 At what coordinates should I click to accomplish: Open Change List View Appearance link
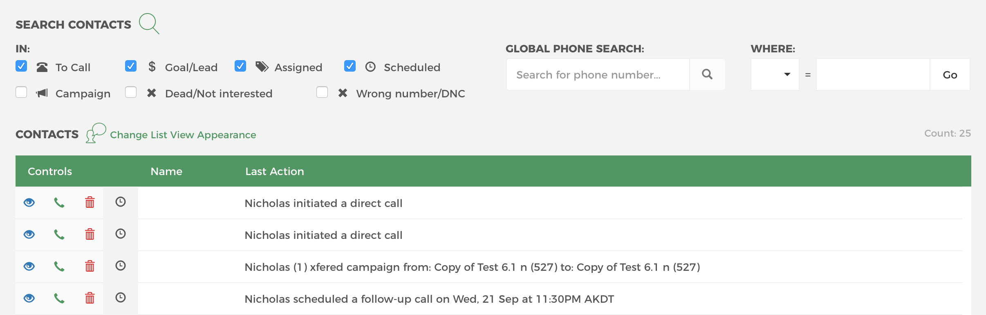pyautogui.click(x=183, y=135)
